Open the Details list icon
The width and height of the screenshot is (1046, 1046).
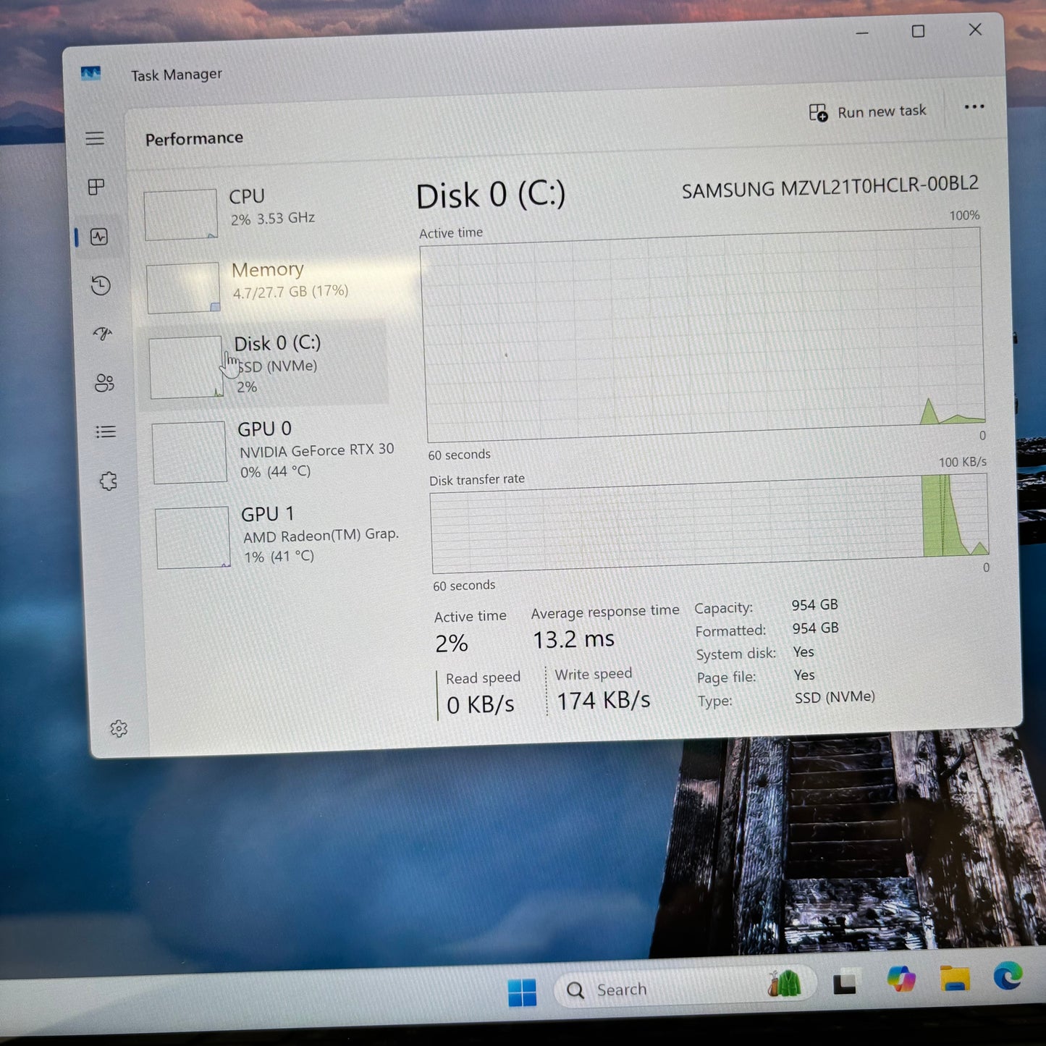(106, 431)
